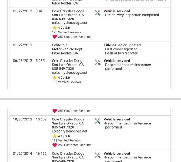Click the phone number in the 06/28/2013 entry
The height and width of the screenshot is (162, 181).
coord(63,69)
